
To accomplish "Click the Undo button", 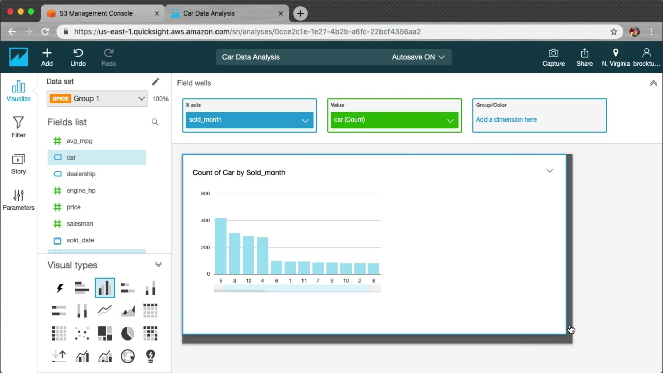I will tap(78, 57).
